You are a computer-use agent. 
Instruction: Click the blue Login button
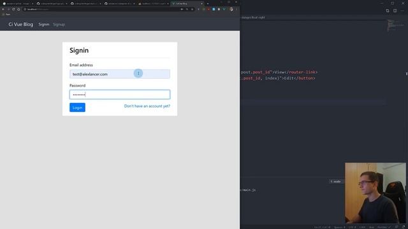77,108
